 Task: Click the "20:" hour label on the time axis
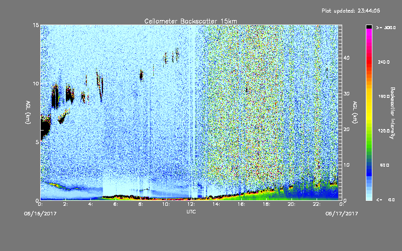pos(291,204)
